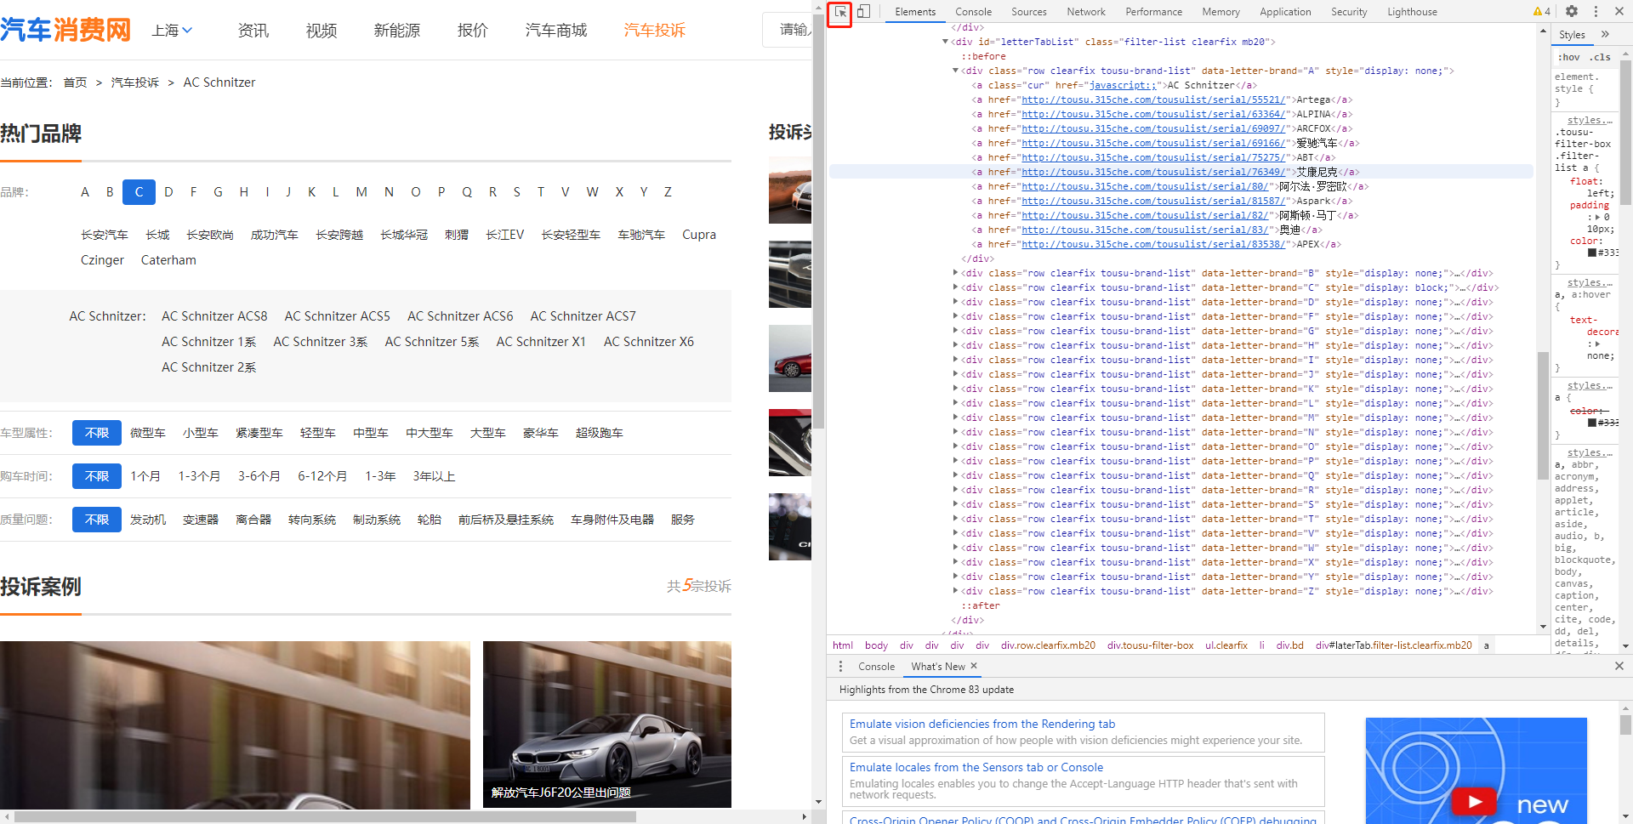Click the serial/55521 Artega href link

(x=1153, y=99)
